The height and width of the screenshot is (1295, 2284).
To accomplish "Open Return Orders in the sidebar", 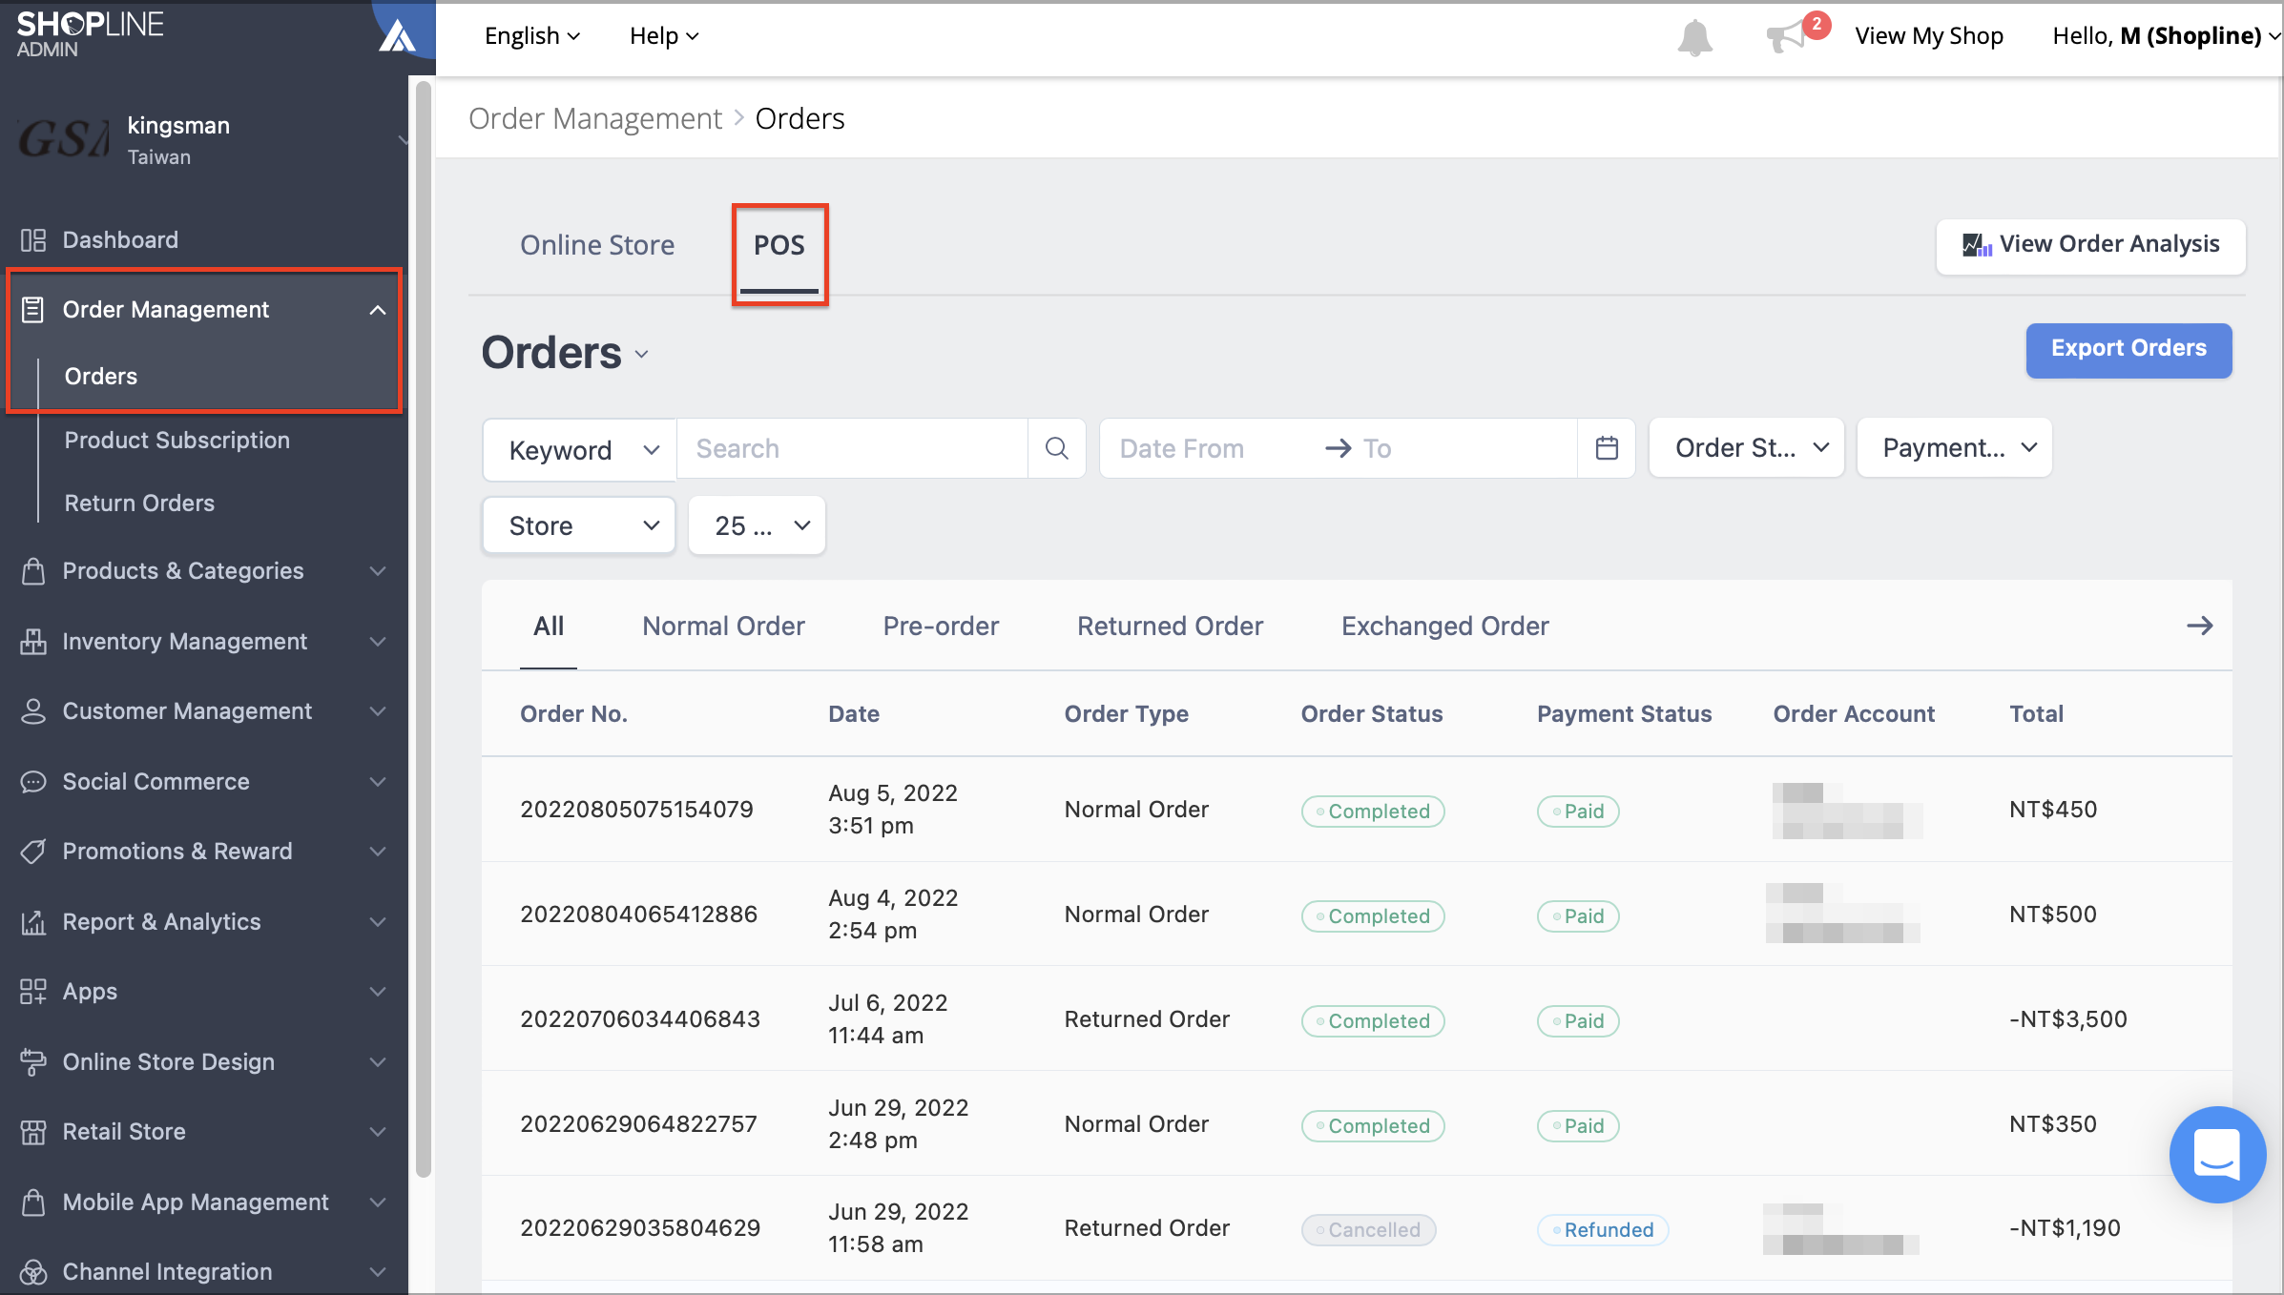I will click(139, 504).
